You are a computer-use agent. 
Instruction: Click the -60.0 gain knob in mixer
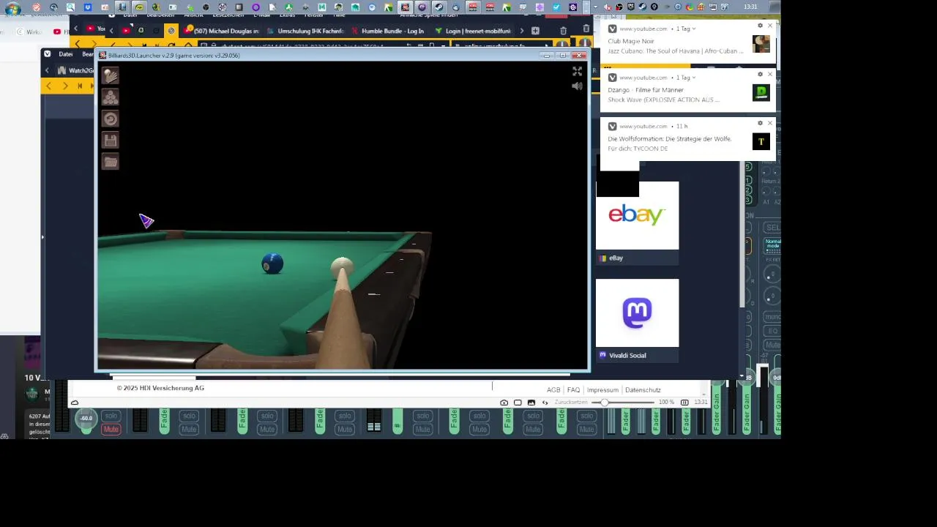pyautogui.click(x=86, y=418)
